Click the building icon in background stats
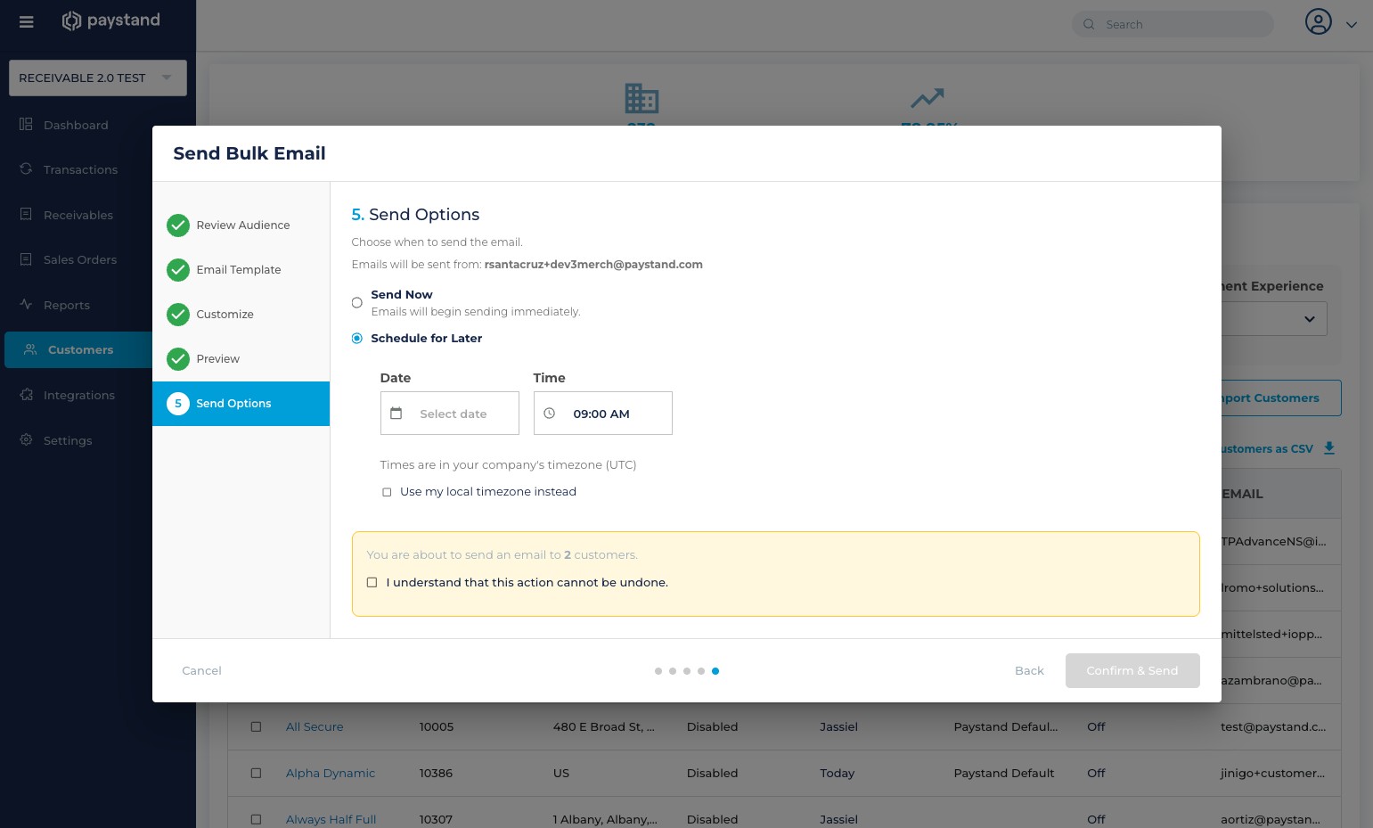The image size is (1373, 828). click(642, 98)
